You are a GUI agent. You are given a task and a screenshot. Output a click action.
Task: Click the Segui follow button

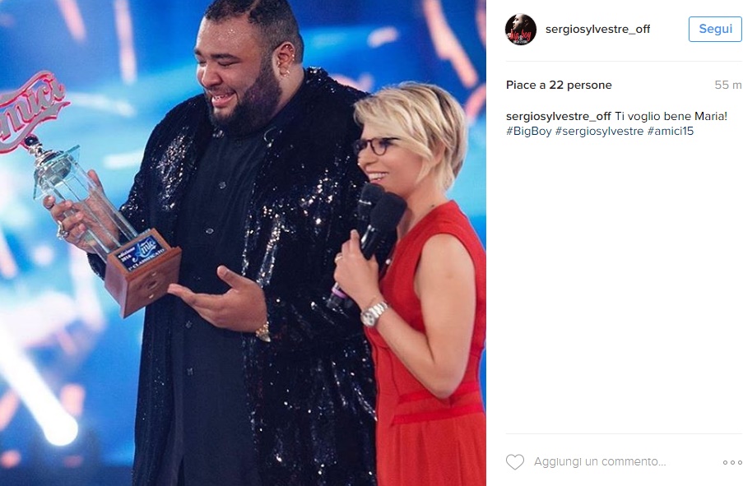coord(715,29)
